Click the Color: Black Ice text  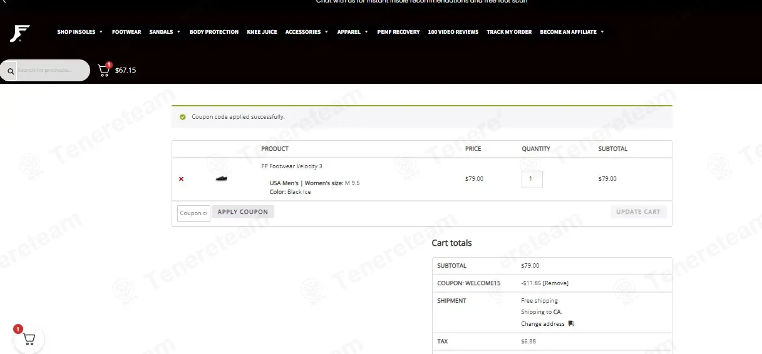point(290,192)
